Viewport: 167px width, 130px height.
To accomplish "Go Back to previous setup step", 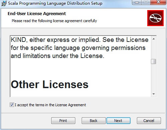I will (93, 121).
